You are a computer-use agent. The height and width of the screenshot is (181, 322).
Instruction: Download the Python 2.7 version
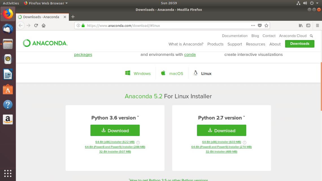coord(221,130)
